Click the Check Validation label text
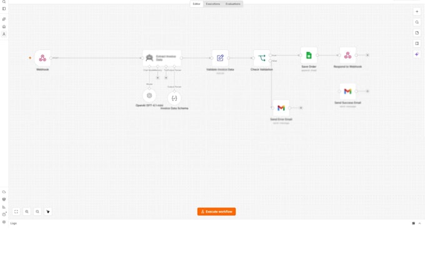Image resolution: width=425 pixels, height=257 pixels. pyautogui.click(x=261, y=69)
